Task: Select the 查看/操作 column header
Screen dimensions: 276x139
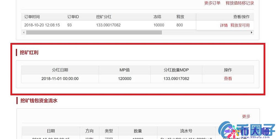Action: tap(242, 17)
